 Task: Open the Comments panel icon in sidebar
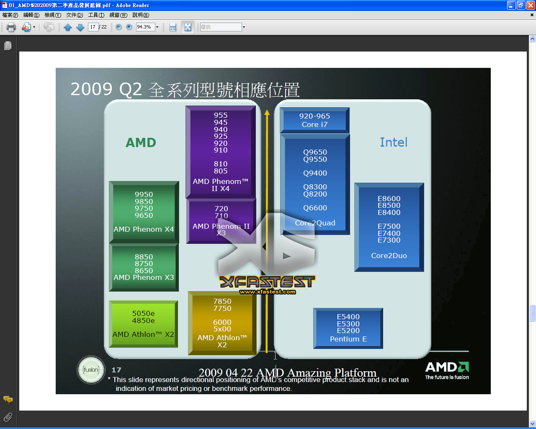[x=8, y=399]
